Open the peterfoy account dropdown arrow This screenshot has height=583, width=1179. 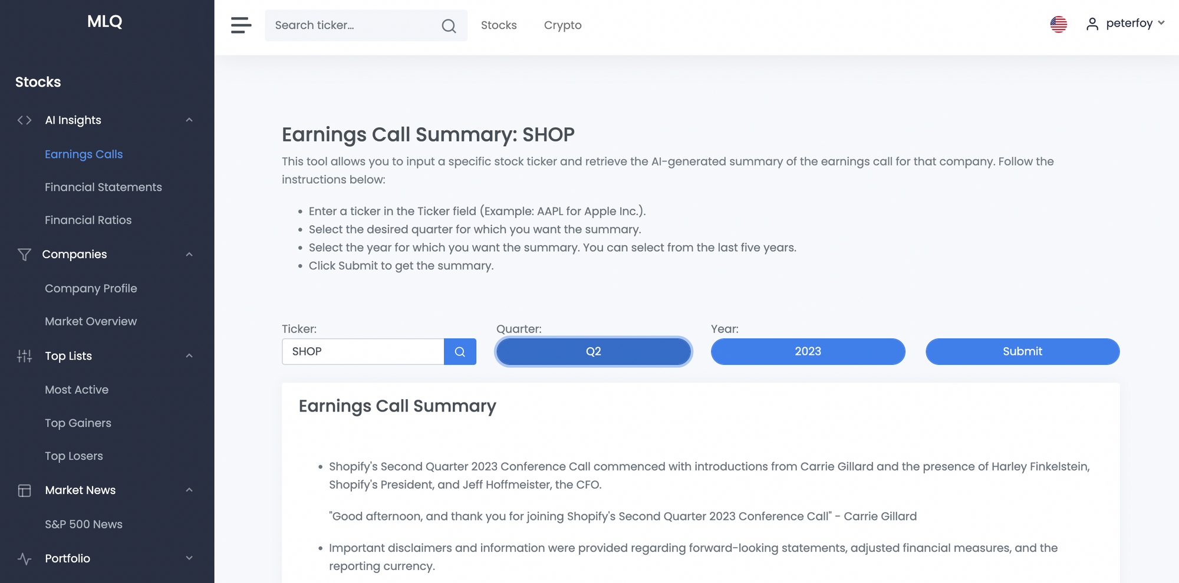[1161, 23]
